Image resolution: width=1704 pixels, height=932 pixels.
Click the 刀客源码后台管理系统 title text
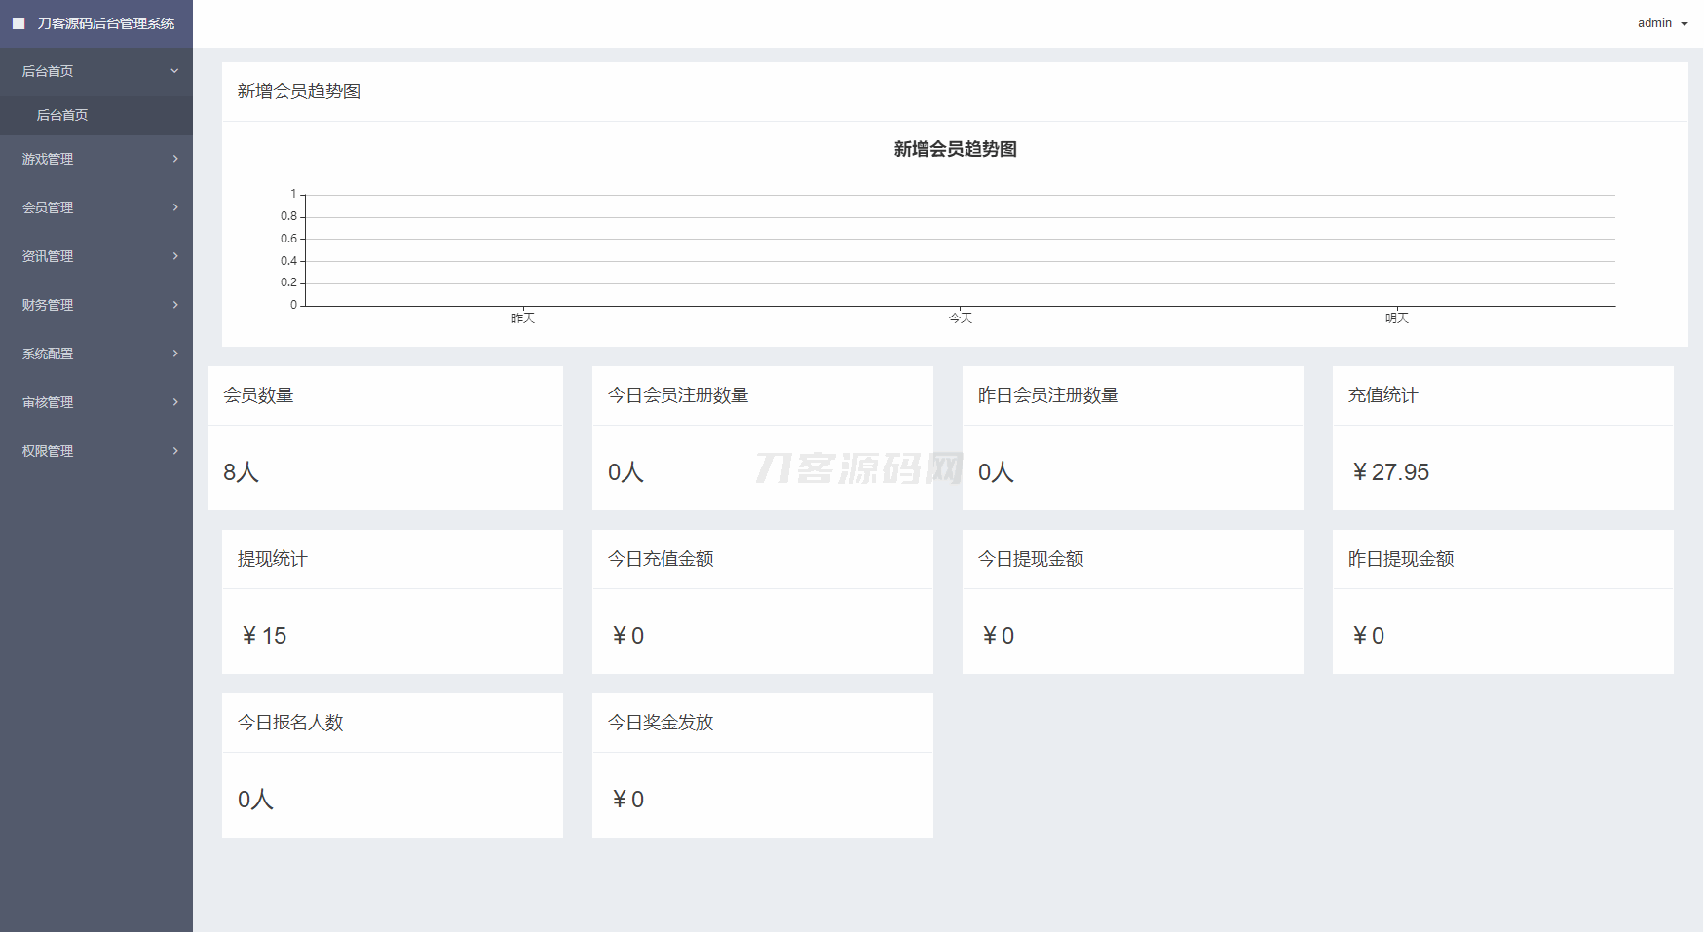pyautogui.click(x=106, y=23)
